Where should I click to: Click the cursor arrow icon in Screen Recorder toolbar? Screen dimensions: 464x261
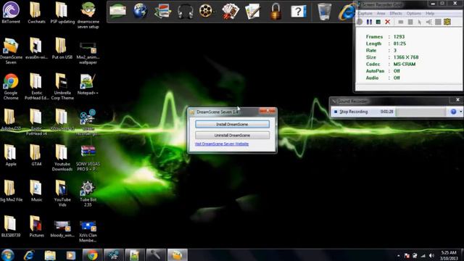[x=419, y=22]
